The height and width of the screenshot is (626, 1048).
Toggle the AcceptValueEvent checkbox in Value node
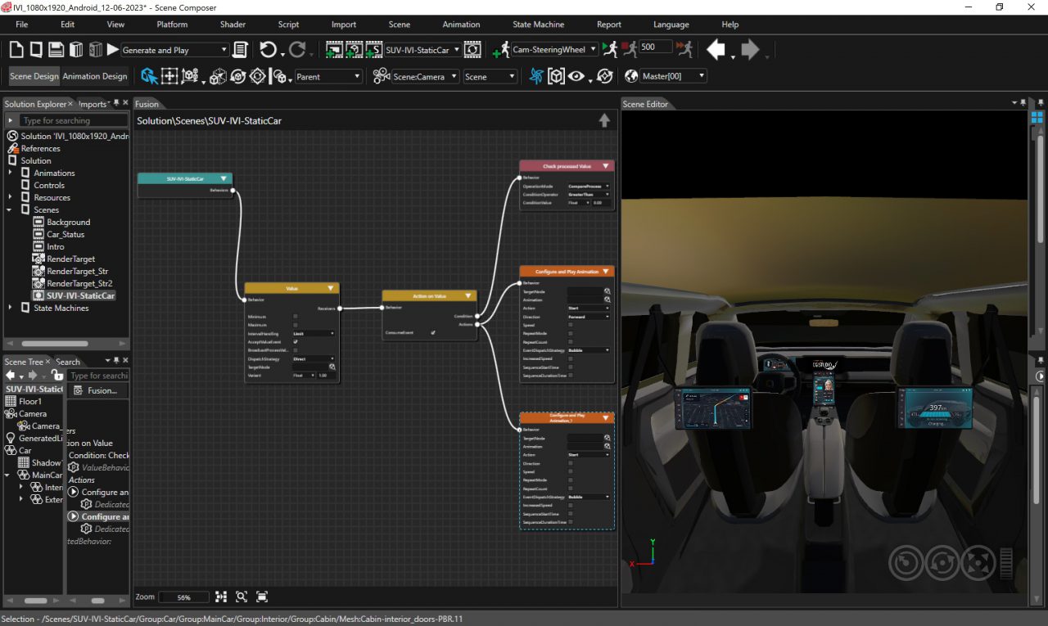296,342
